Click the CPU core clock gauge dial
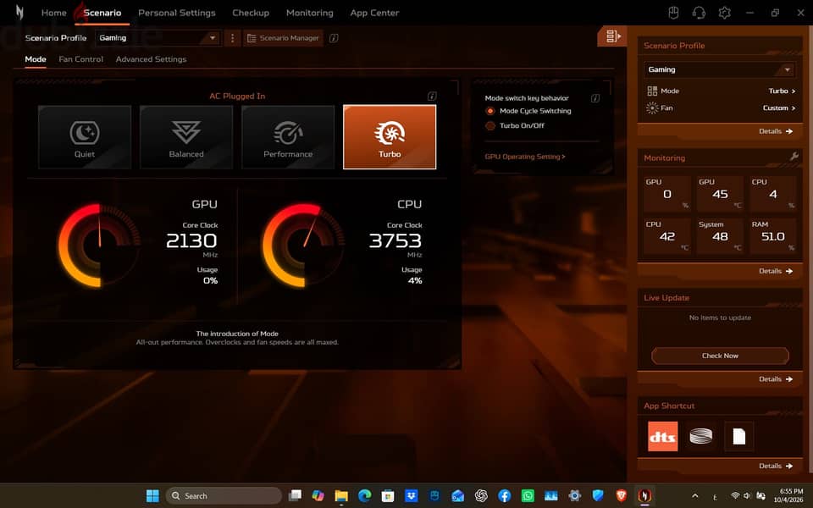Image resolution: width=813 pixels, height=508 pixels. [303, 245]
